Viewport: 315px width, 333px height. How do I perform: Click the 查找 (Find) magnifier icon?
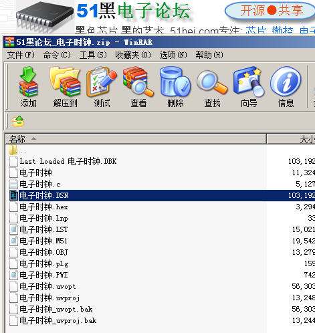coord(212,82)
